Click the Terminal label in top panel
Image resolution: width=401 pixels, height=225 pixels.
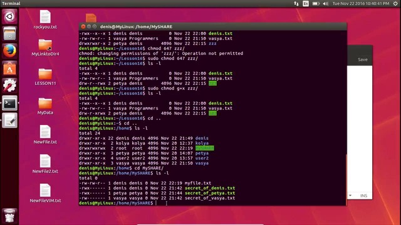11,4
